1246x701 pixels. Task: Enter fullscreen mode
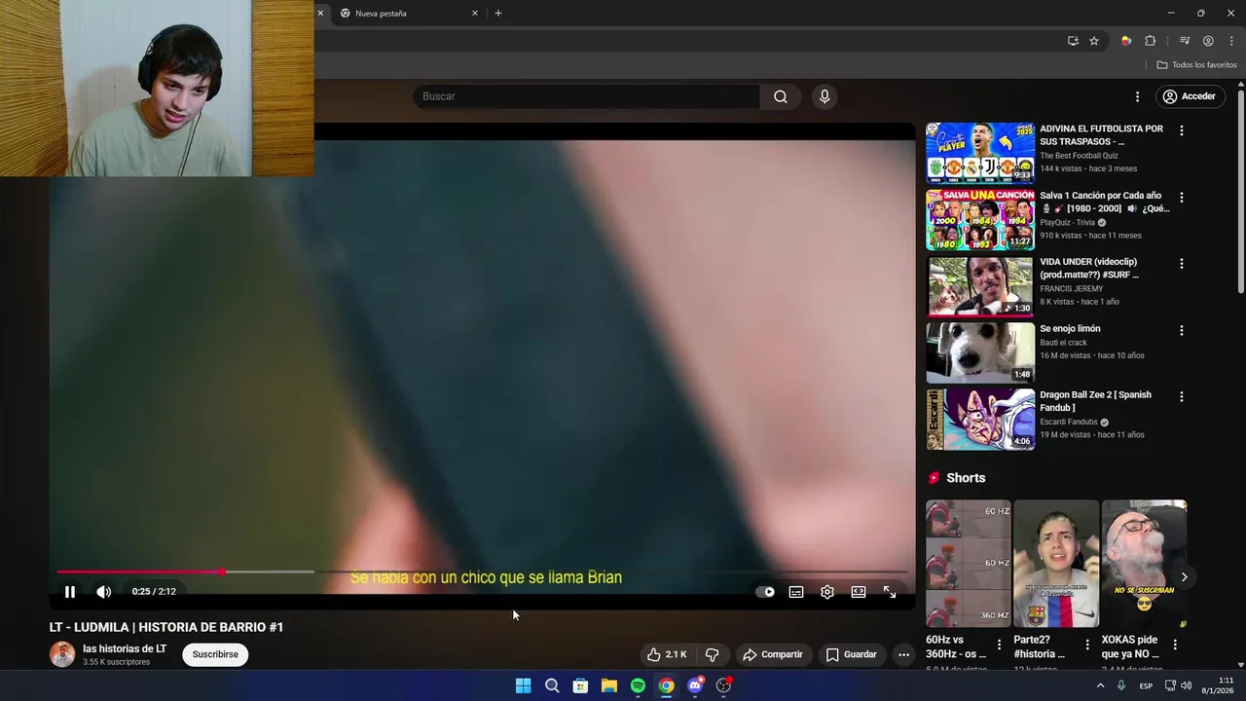click(890, 592)
